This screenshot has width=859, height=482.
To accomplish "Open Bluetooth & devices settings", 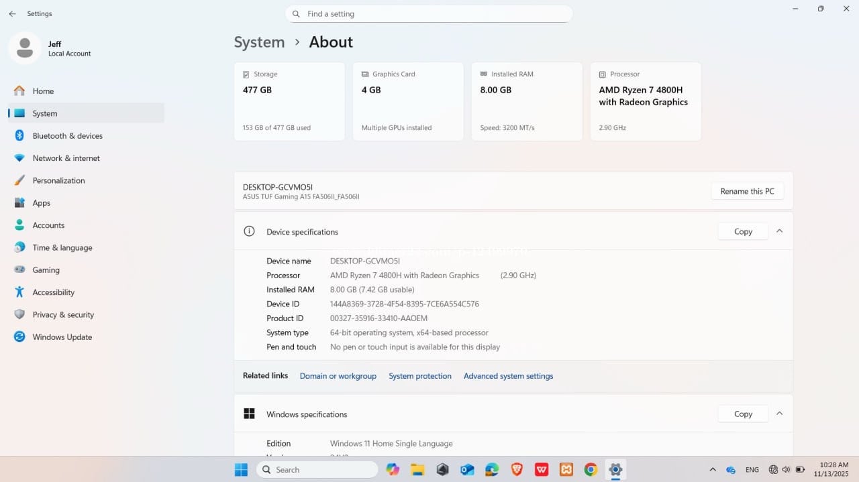I will tap(86, 135).
